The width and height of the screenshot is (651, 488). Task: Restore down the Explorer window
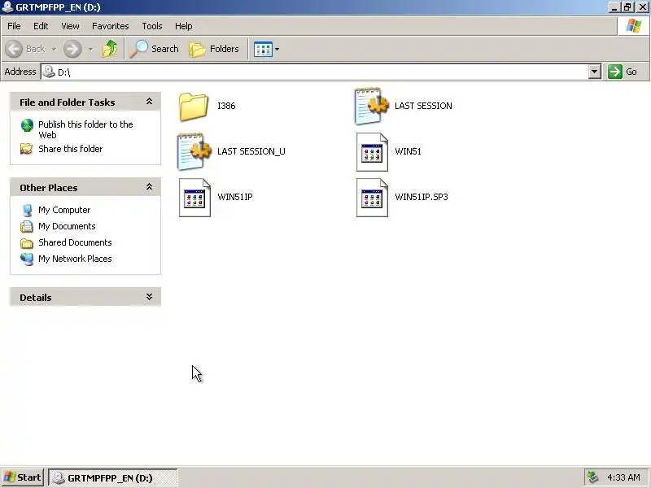[x=627, y=7]
